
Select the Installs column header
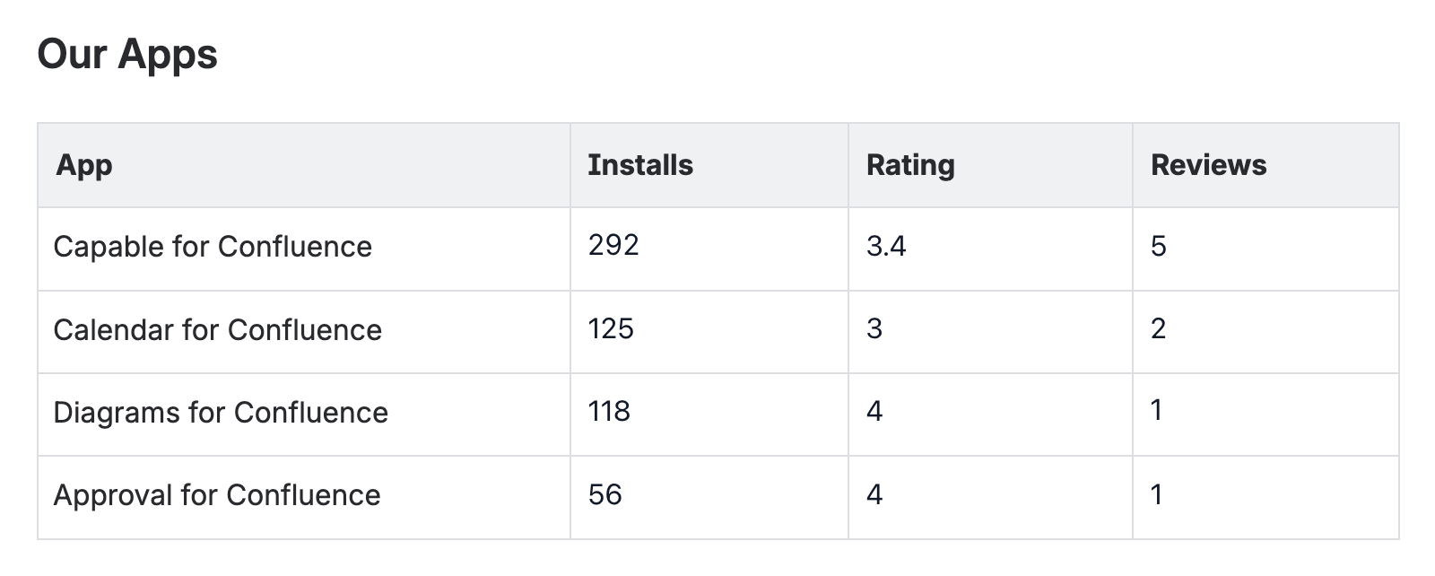click(x=640, y=165)
